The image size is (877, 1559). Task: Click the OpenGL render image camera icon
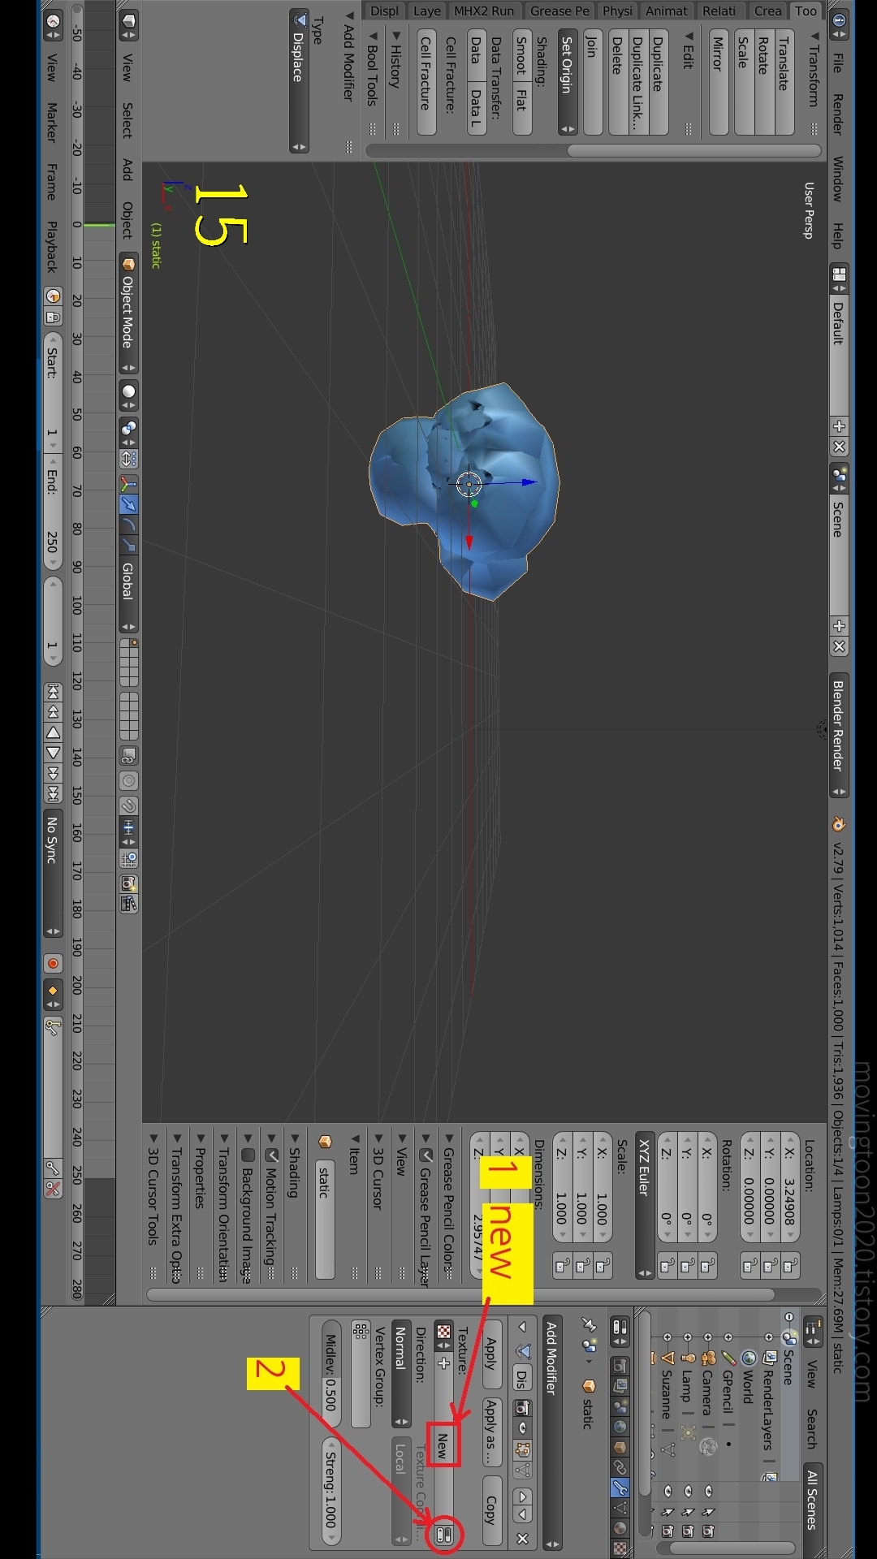[x=128, y=883]
